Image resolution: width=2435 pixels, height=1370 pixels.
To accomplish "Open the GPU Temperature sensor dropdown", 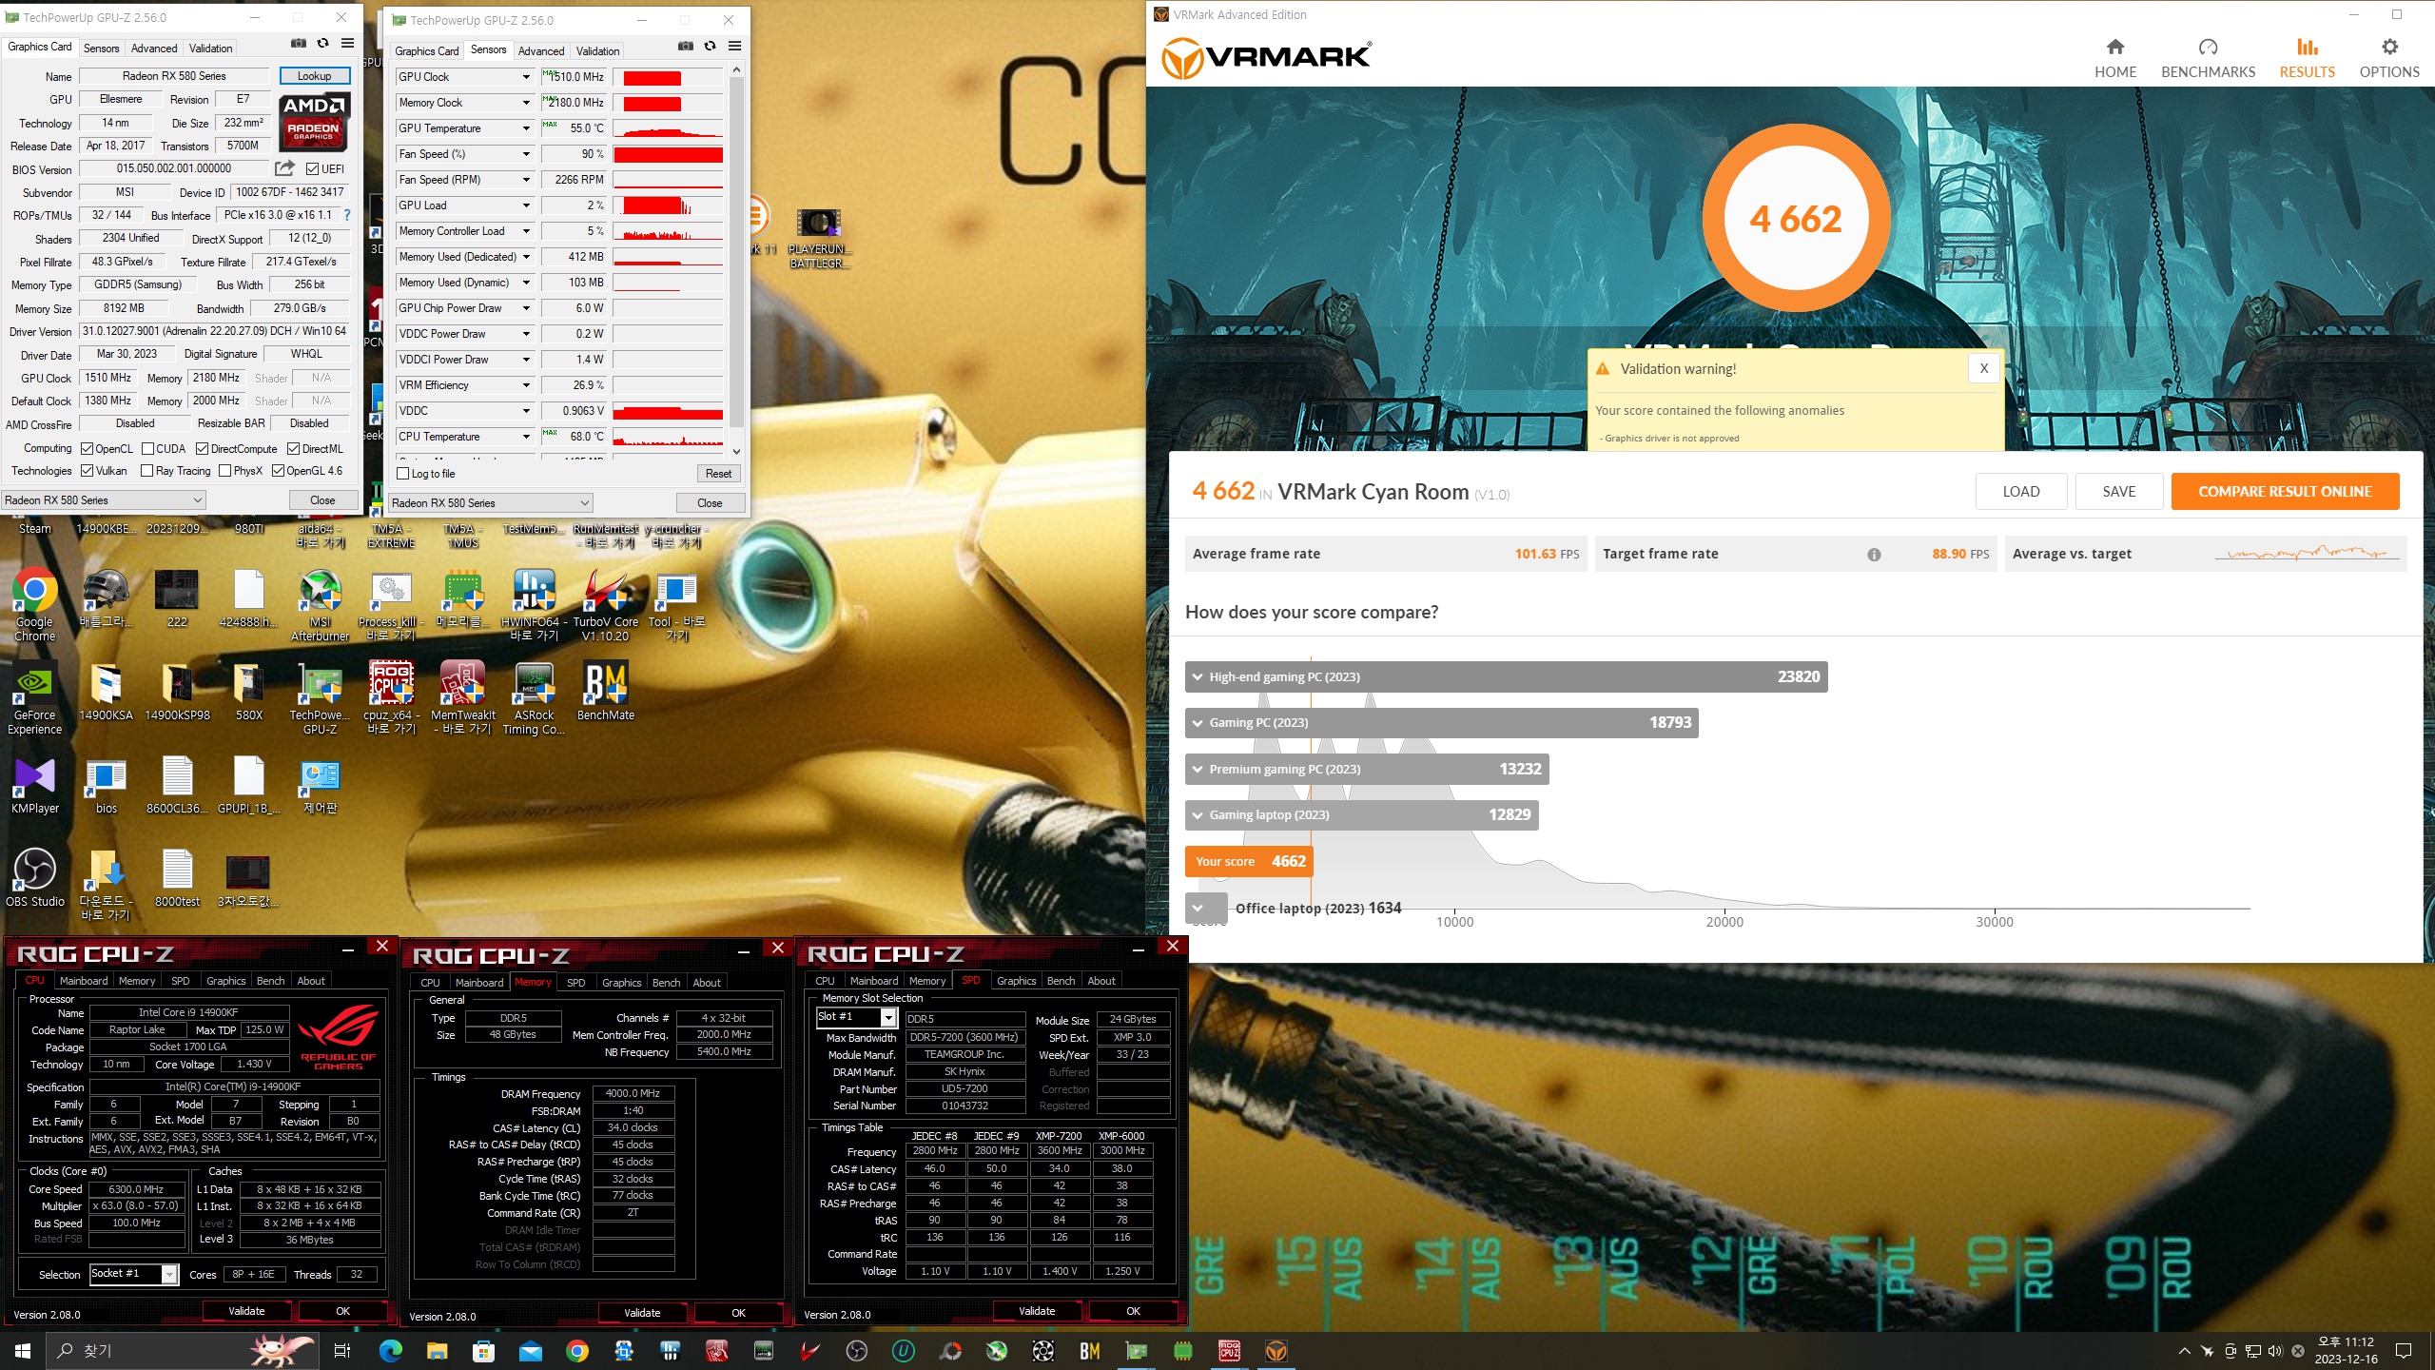I will [x=526, y=128].
